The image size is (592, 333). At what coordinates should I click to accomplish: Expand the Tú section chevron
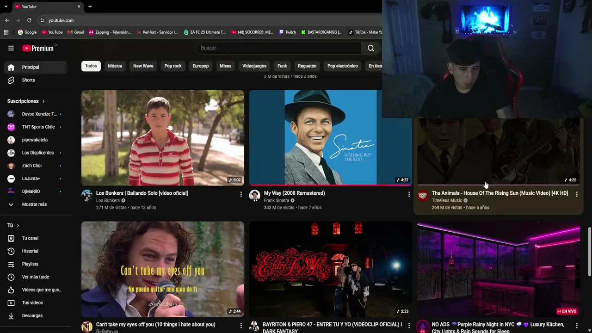18,225
